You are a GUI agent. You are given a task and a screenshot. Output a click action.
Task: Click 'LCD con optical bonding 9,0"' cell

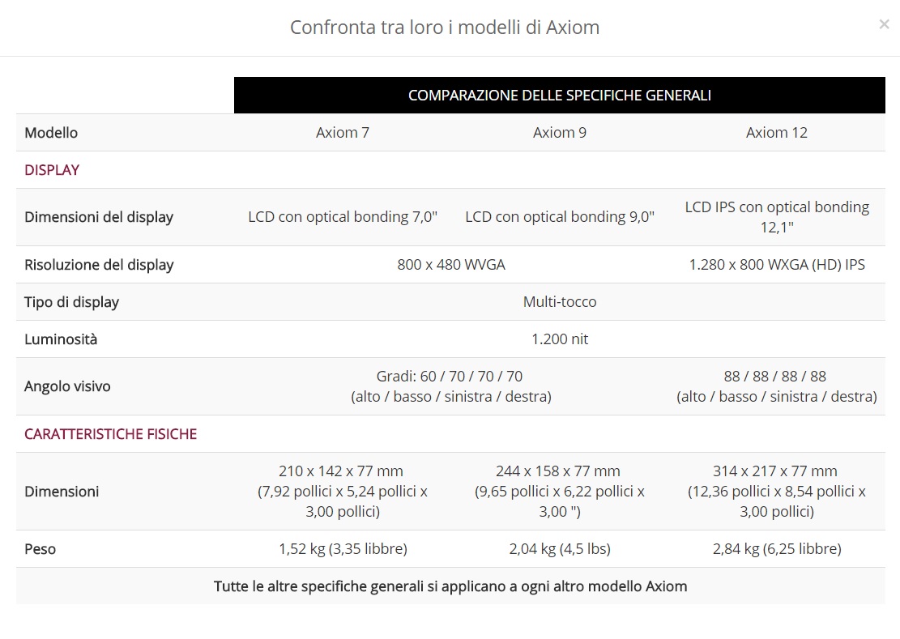pyautogui.click(x=560, y=217)
